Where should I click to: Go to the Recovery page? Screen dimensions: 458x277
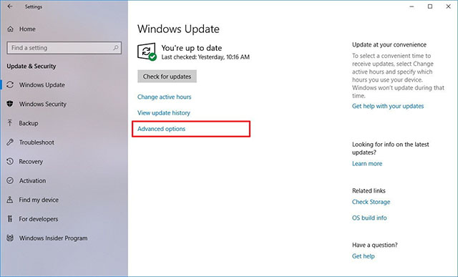31,161
